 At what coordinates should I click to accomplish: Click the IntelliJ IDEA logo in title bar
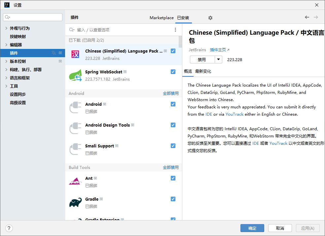click(7, 5)
